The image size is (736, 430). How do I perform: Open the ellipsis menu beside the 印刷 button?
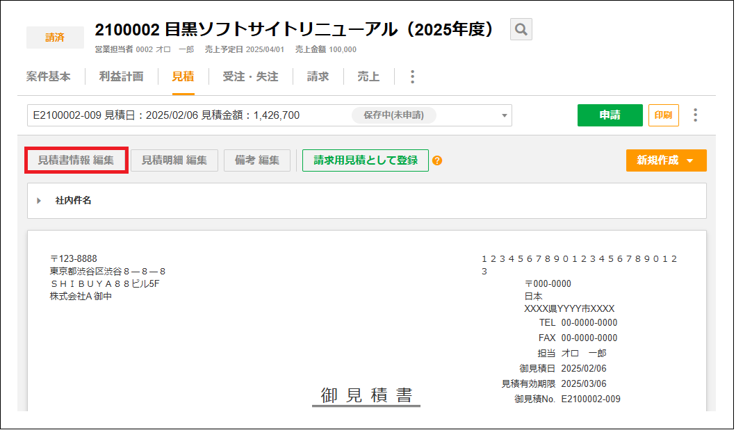pos(695,115)
